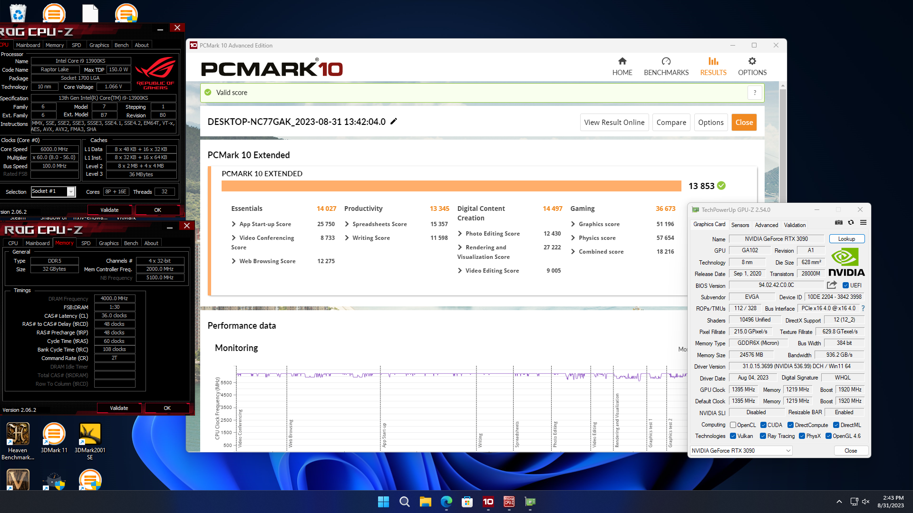Click the orange Close result button
This screenshot has height=513, width=913.
(744, 123)
